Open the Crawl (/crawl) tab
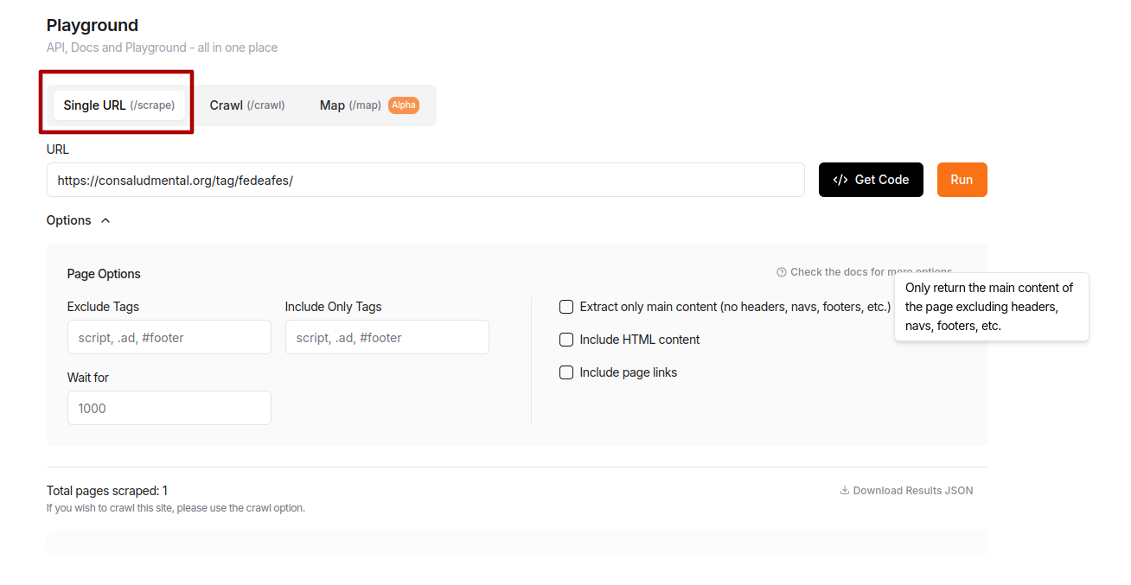 (x=247, y=105)
